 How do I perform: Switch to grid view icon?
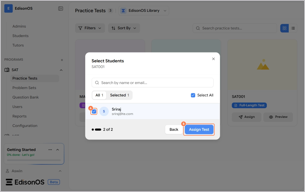point(284,28)
